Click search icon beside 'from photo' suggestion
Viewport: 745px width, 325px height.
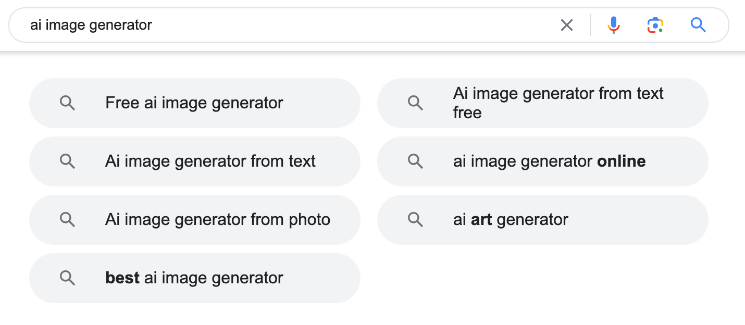pos(68,220)
